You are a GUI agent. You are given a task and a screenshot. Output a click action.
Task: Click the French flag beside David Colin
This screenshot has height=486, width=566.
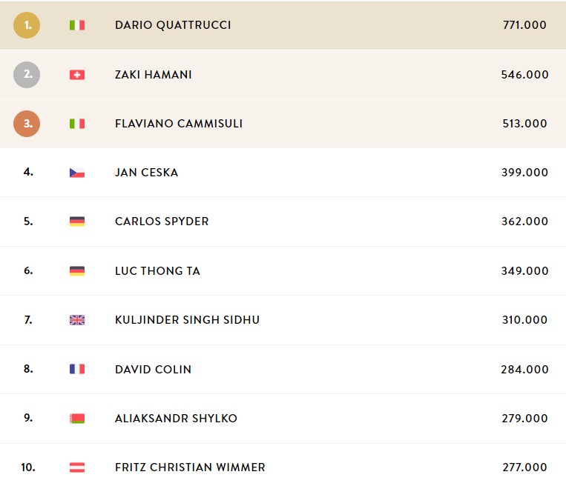coord(77,369)
